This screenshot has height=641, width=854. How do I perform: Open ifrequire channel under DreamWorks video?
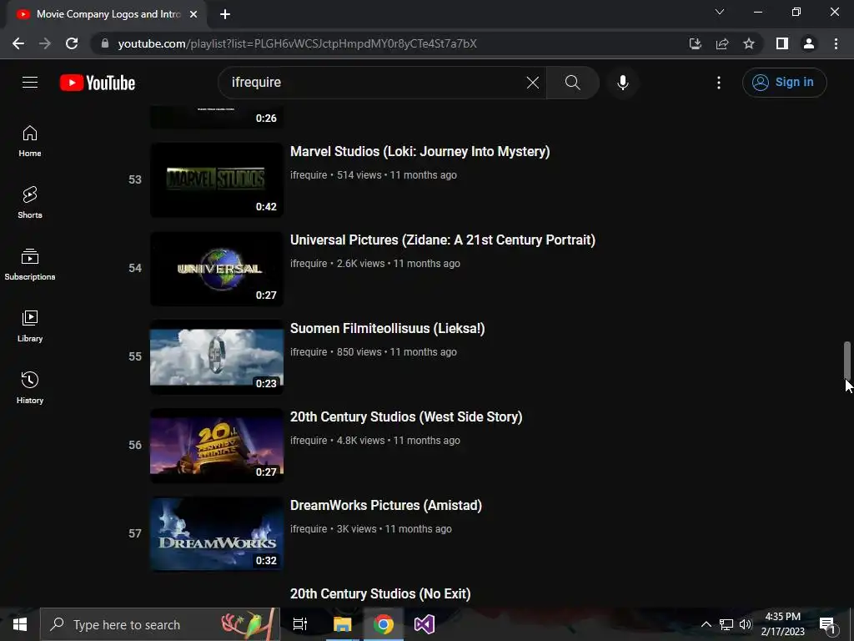[309, 528]
